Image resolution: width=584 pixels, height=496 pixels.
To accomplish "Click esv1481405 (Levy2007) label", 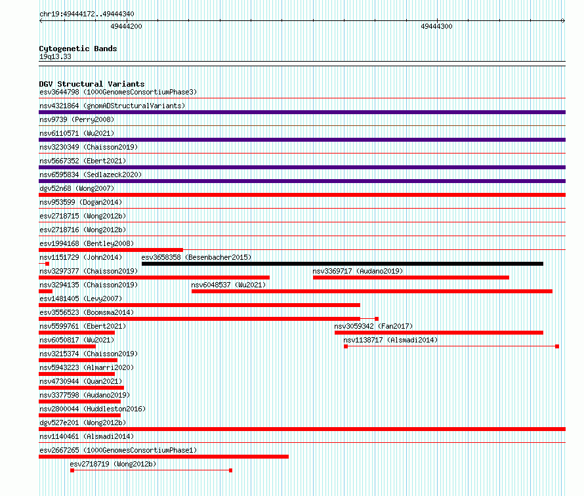I will 81,299.
